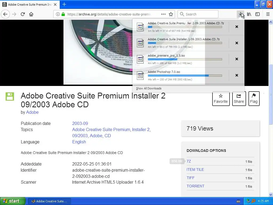
Task: Open the TIFF download option
Action: point(190,178)
